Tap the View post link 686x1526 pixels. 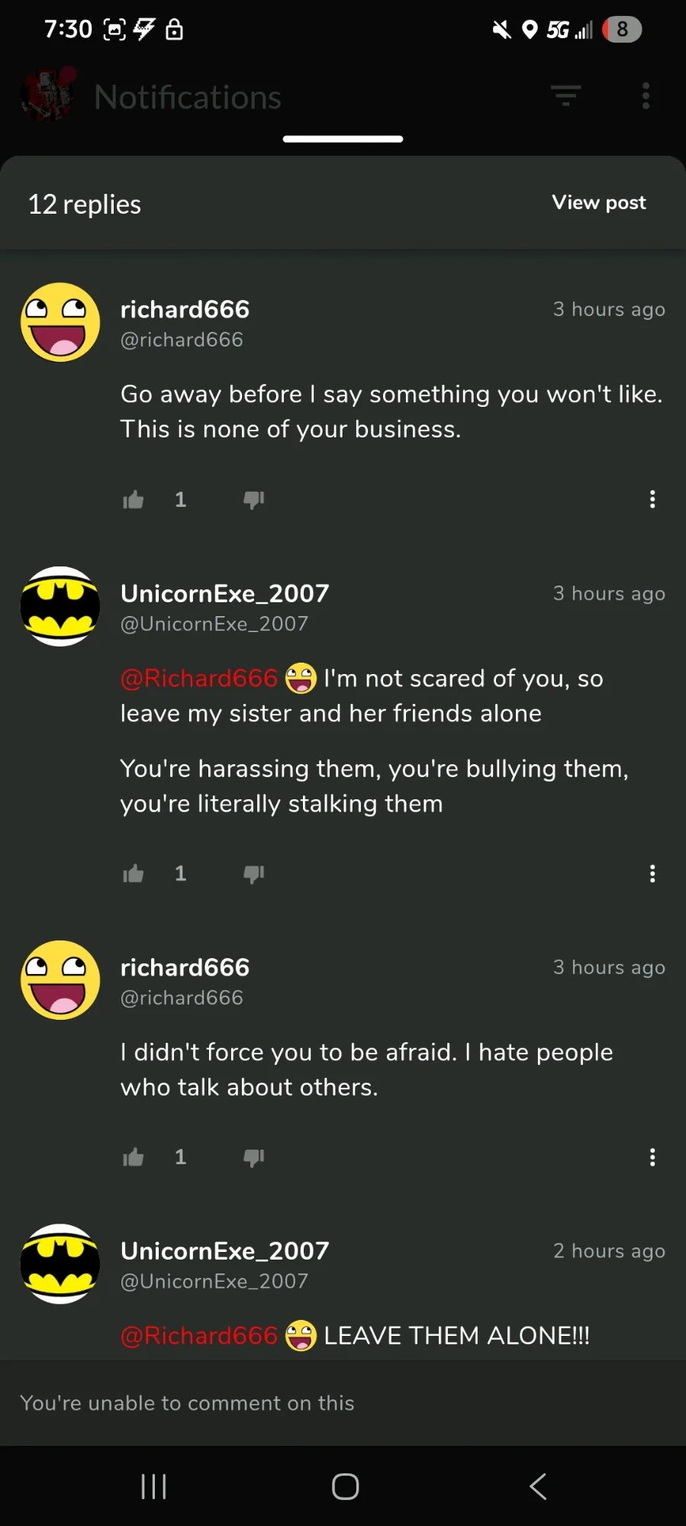599,202
